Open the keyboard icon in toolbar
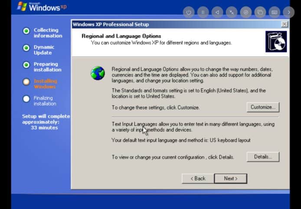Image resolution: width=301 pixels, height=209 pixels. (274, 12)
